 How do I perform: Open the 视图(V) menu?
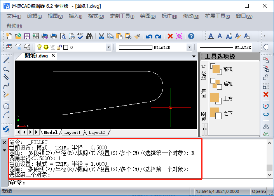click(55, 16)
